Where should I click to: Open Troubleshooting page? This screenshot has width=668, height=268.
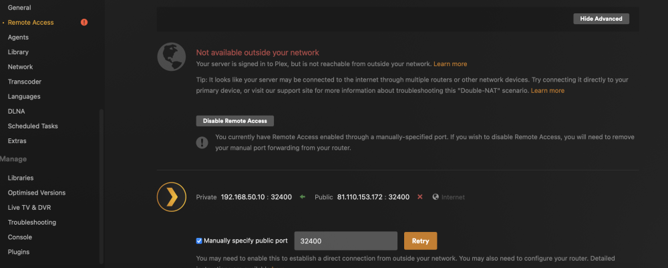coord(32,223)
